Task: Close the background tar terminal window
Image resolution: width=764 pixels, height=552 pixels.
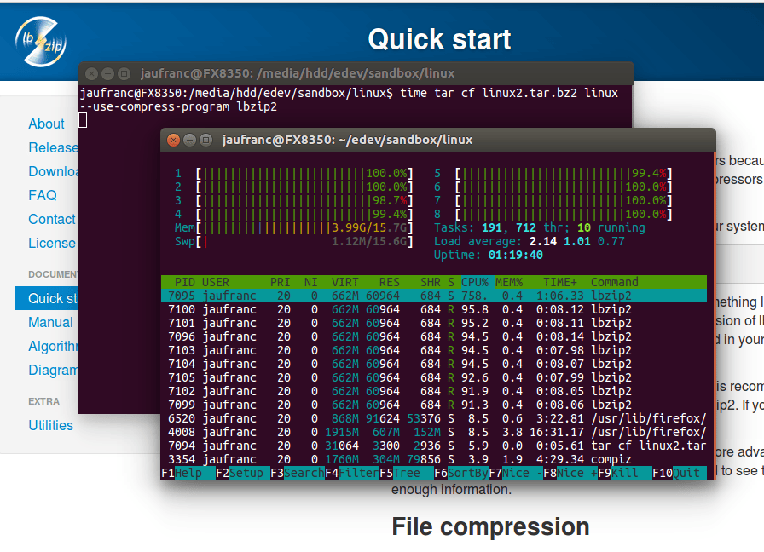Action: 91,73
